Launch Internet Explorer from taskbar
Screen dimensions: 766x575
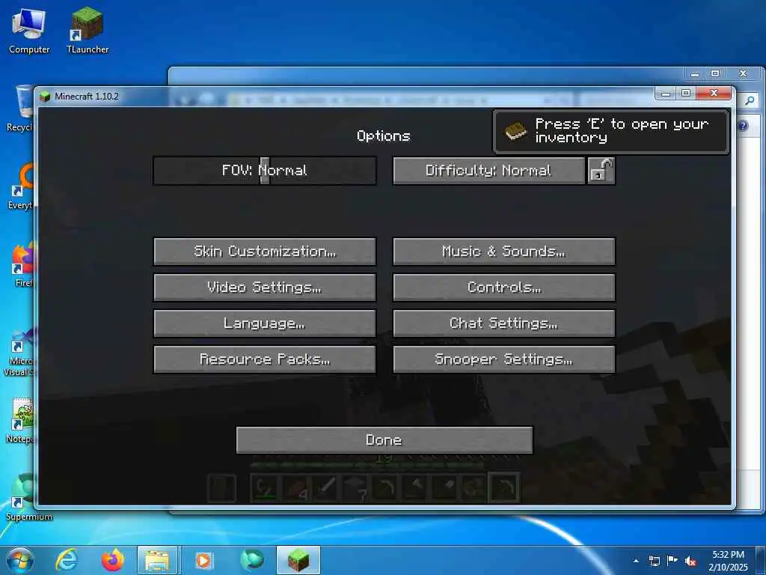pos(67,560)
